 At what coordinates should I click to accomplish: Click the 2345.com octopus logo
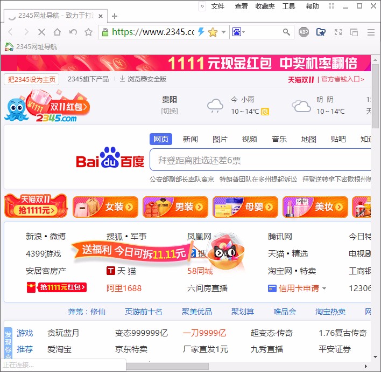click(x=47, y=106)
